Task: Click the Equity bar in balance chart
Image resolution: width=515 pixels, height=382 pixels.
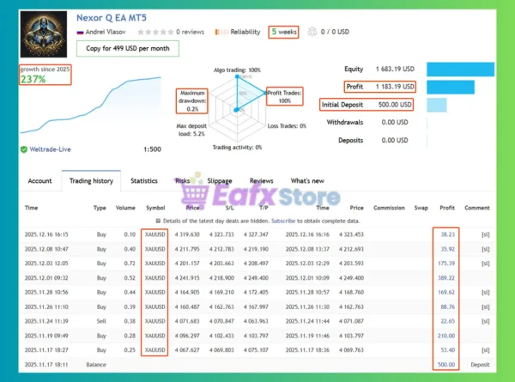Action: click(x=464, y=69)
